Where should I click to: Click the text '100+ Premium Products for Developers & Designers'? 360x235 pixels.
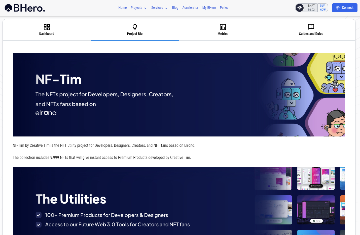tap(107, 215)
